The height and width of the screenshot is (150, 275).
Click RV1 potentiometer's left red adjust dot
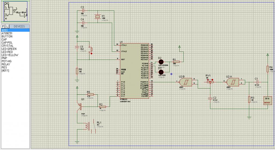click(208, 79)
